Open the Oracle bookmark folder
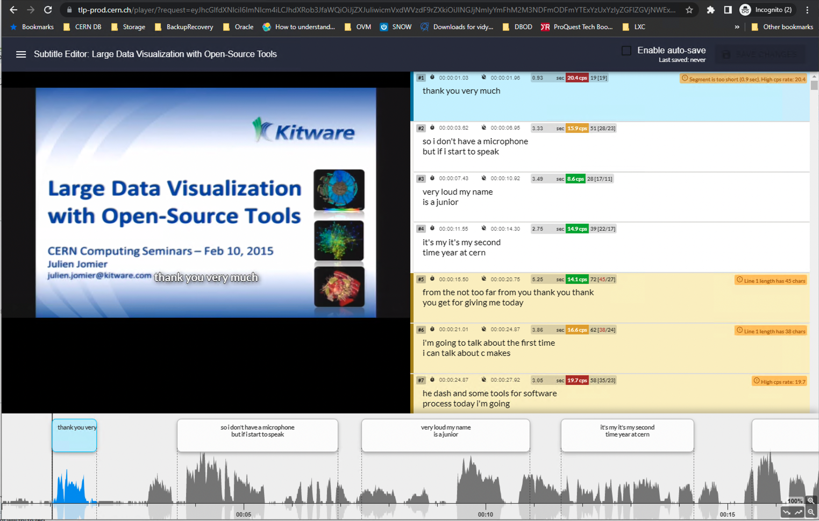The width and height of the screenshot is (819, 521). coord(238,27)
